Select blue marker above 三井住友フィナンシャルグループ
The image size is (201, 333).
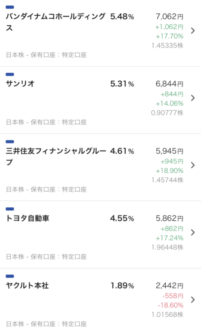point(10,142)
